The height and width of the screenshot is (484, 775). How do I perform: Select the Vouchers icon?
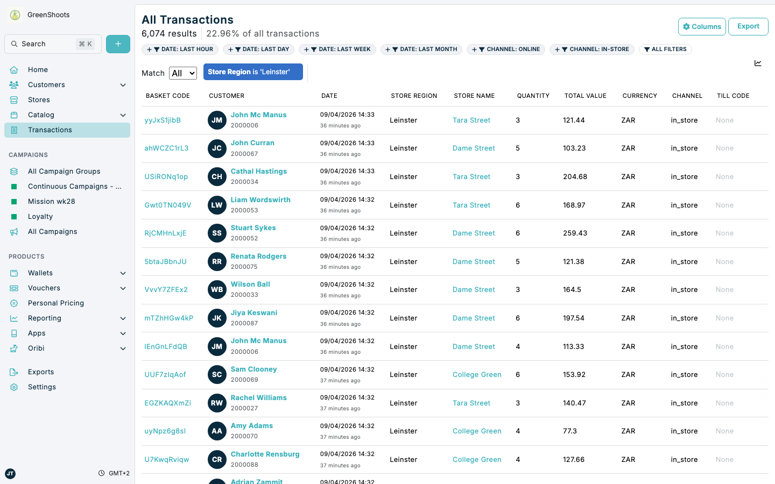pos(15,288)
